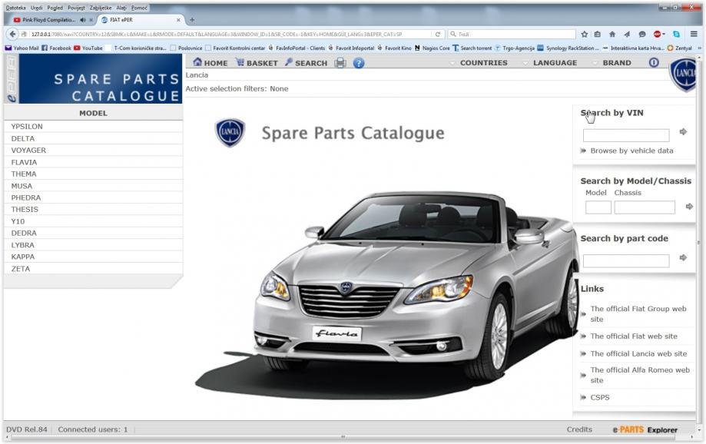Open the Zabilješke menu in the menu bar
Viewport: 706px width, 444px height.
click(x=101, y=8)
